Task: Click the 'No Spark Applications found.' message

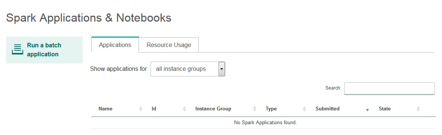Action: click(x=266, y=123)
